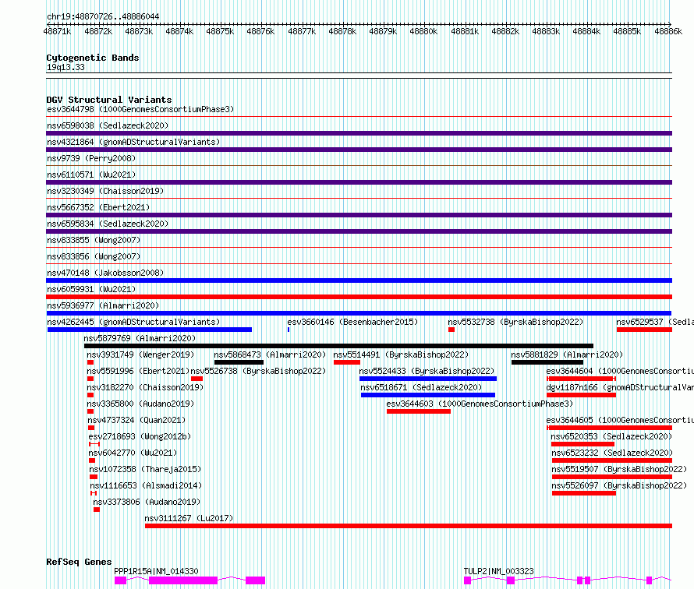
Task: Click the 48880k ruler position
Action: pyautogui.click(x=423, y=31)
